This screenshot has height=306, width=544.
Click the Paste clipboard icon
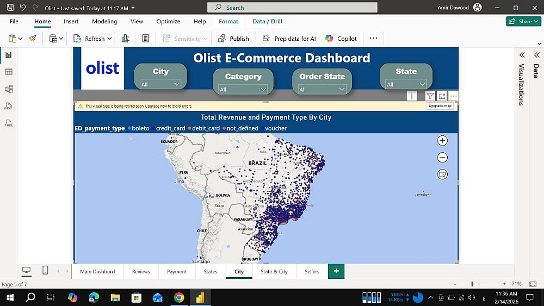click(x=12, y=39)
